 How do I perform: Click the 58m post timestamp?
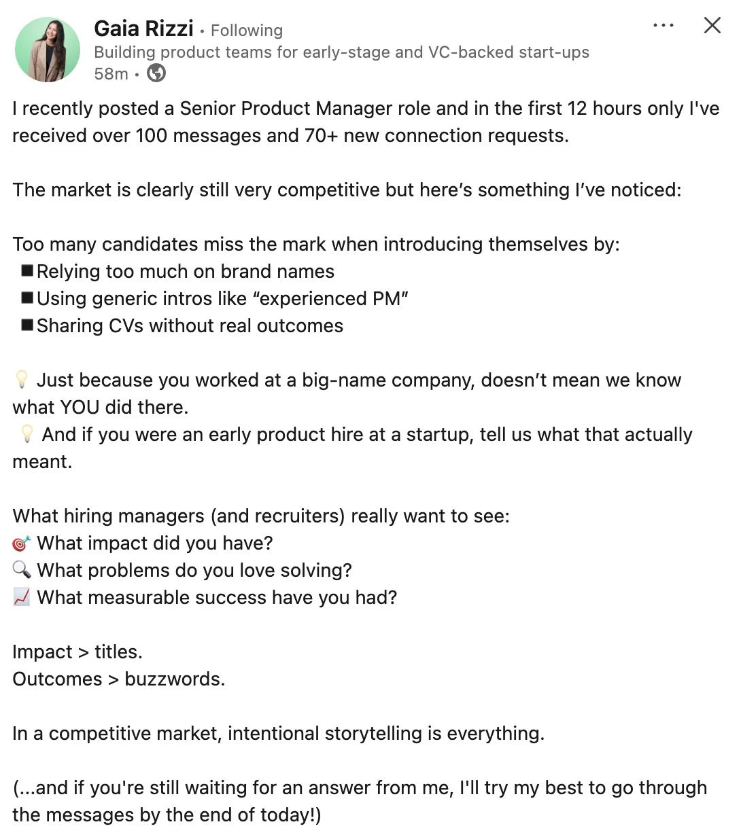click(111, 73)
